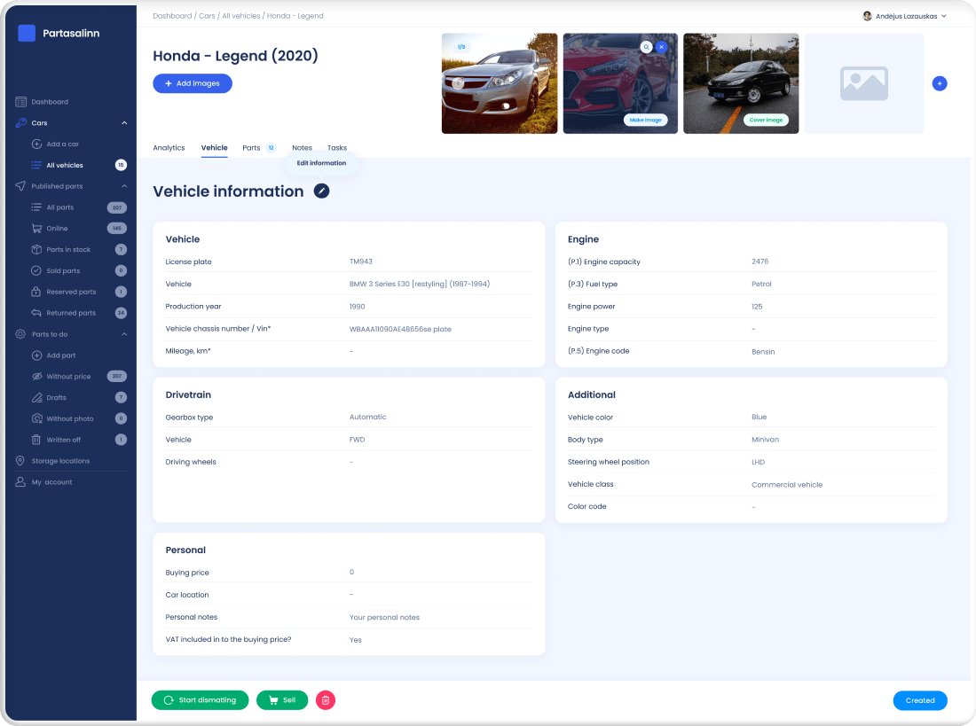Collapse the Published parts section

124,186
